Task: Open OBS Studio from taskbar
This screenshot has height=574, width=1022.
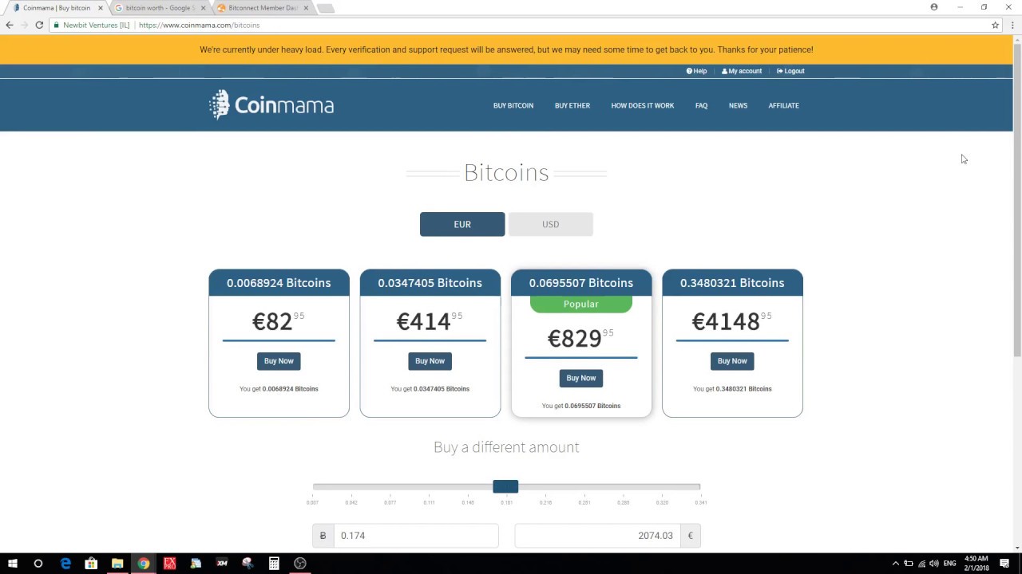Action: 300,564
